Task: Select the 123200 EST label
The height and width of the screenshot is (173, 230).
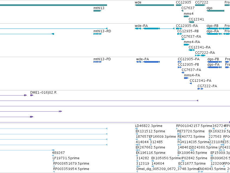Action: (217, 164)
